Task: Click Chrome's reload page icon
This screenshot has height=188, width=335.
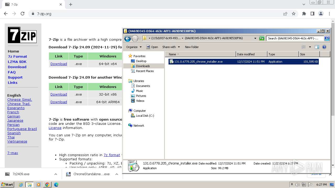Action: tap(23, 14)
